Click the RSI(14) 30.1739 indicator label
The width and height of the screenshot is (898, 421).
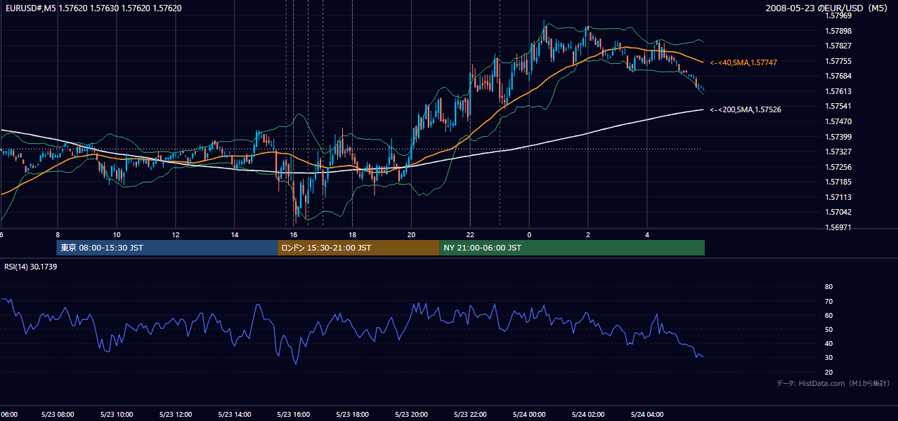click(30, 267)
